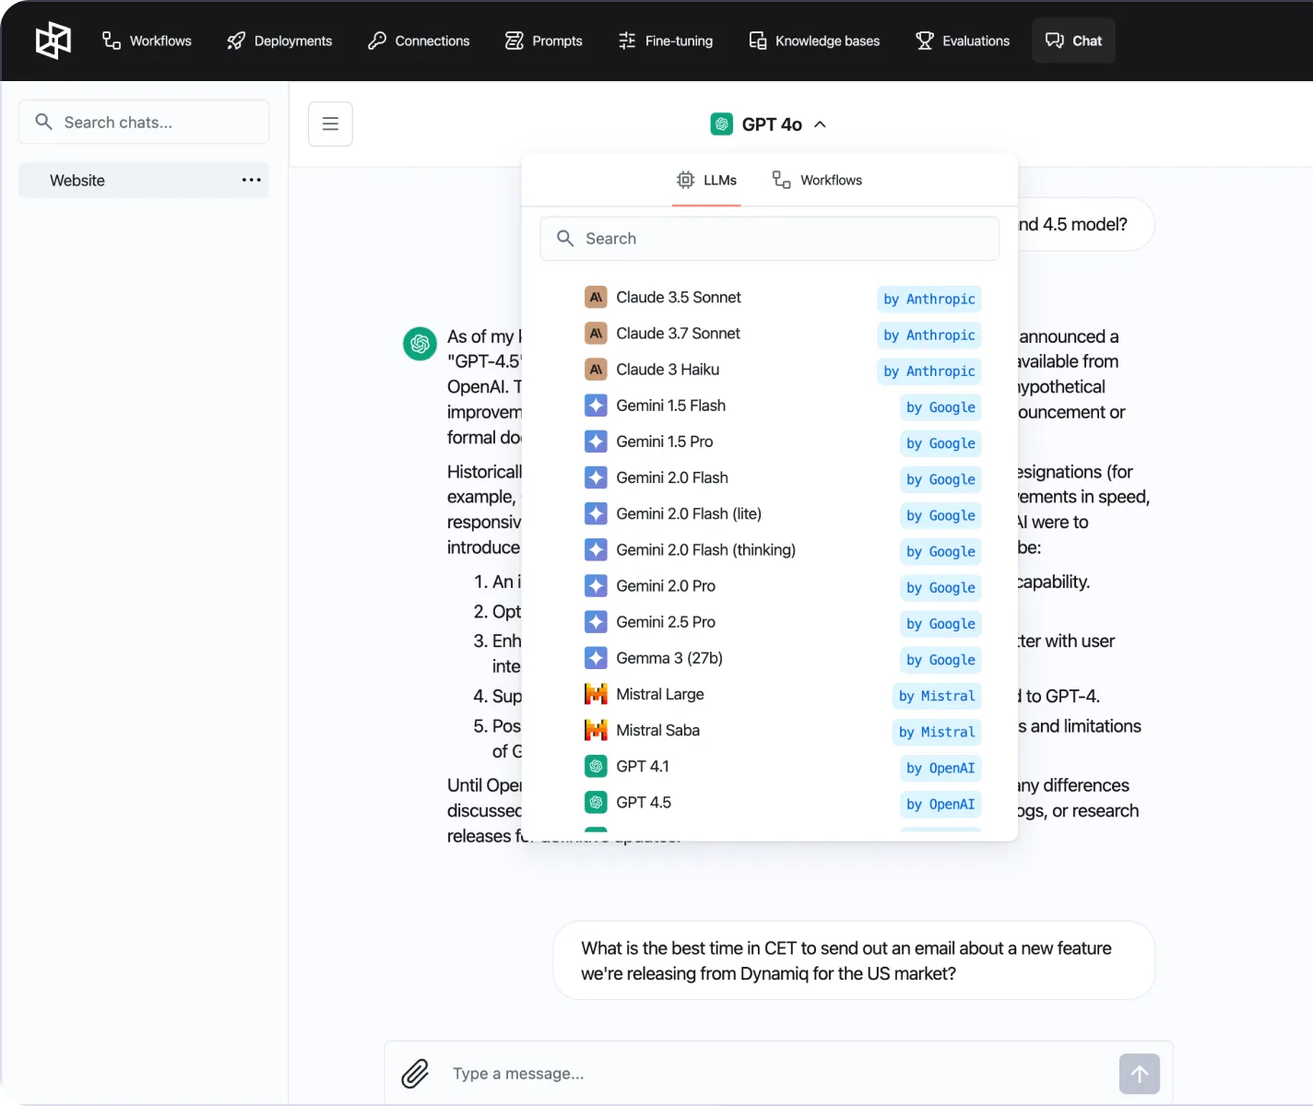This screenshot has width=1313, height=1106.
Task: Click OpenAI icon beside GPT 4.5
Action: pos(596,802)
